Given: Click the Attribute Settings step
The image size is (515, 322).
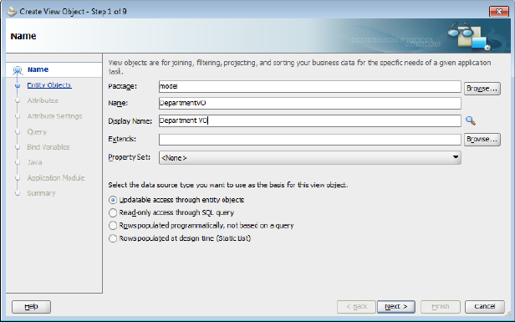Looking at the screenshot, I should (x=54, y=116).
